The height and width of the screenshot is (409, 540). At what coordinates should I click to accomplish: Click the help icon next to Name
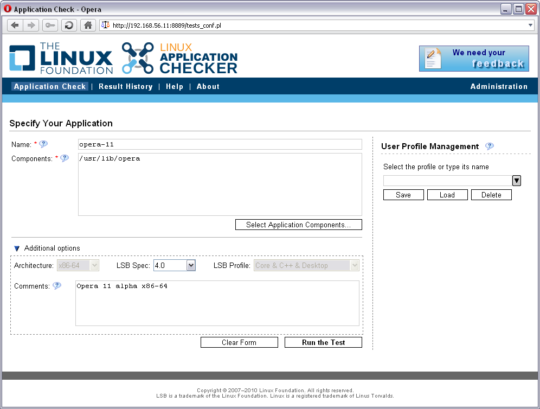click(x=43, y=144)
